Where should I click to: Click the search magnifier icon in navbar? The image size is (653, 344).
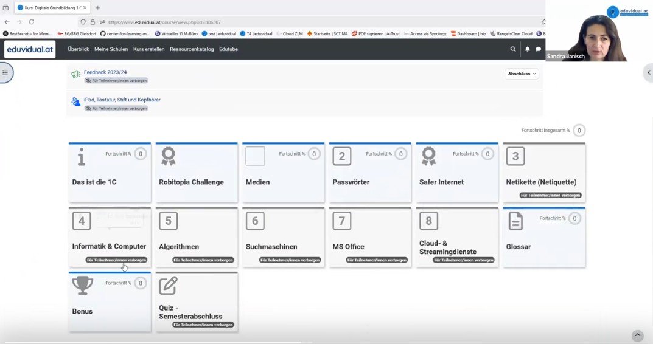(513, 49)
